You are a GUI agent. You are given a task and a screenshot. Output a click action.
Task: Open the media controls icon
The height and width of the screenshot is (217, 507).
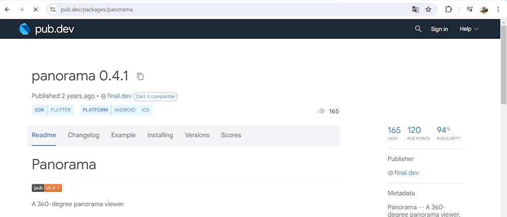pyautogui.click(x=469, y=10)
